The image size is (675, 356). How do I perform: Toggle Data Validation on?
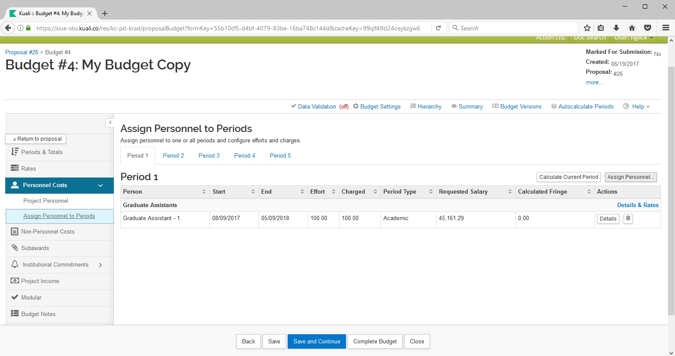pyautogui.click(x=316, y=106)
